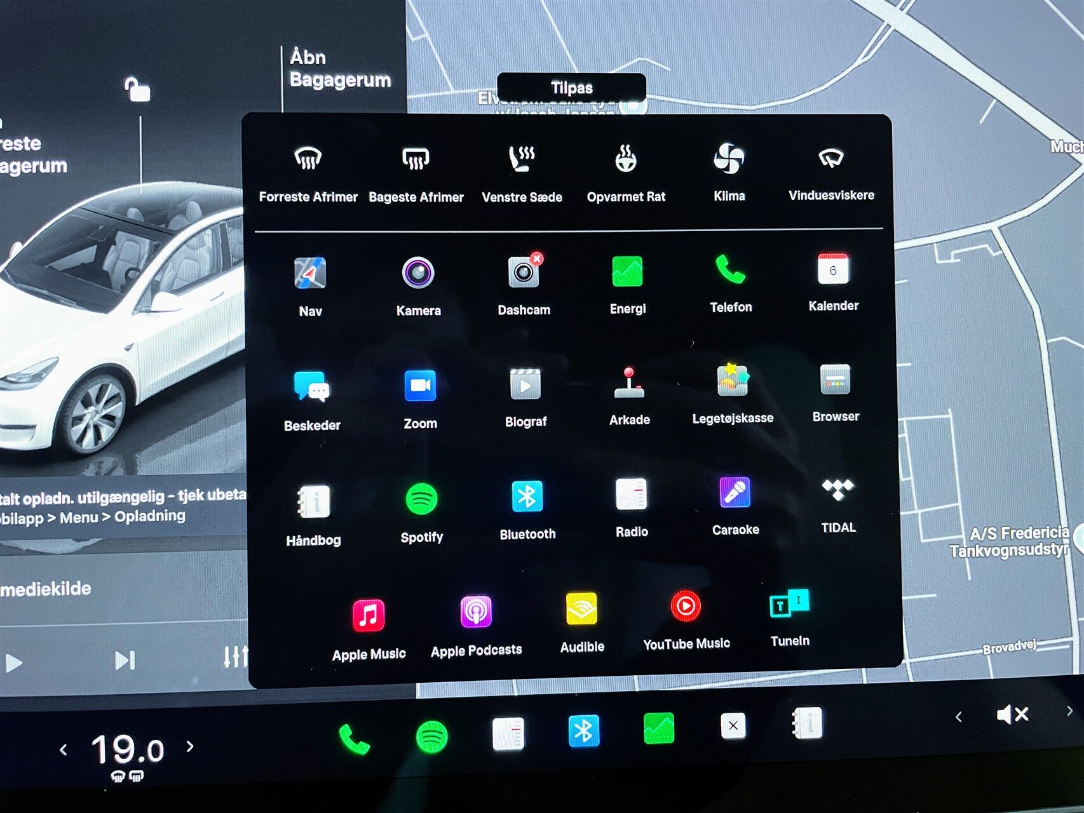Launch the TuneIn app
1084x813 pixels.
[790, 617]
